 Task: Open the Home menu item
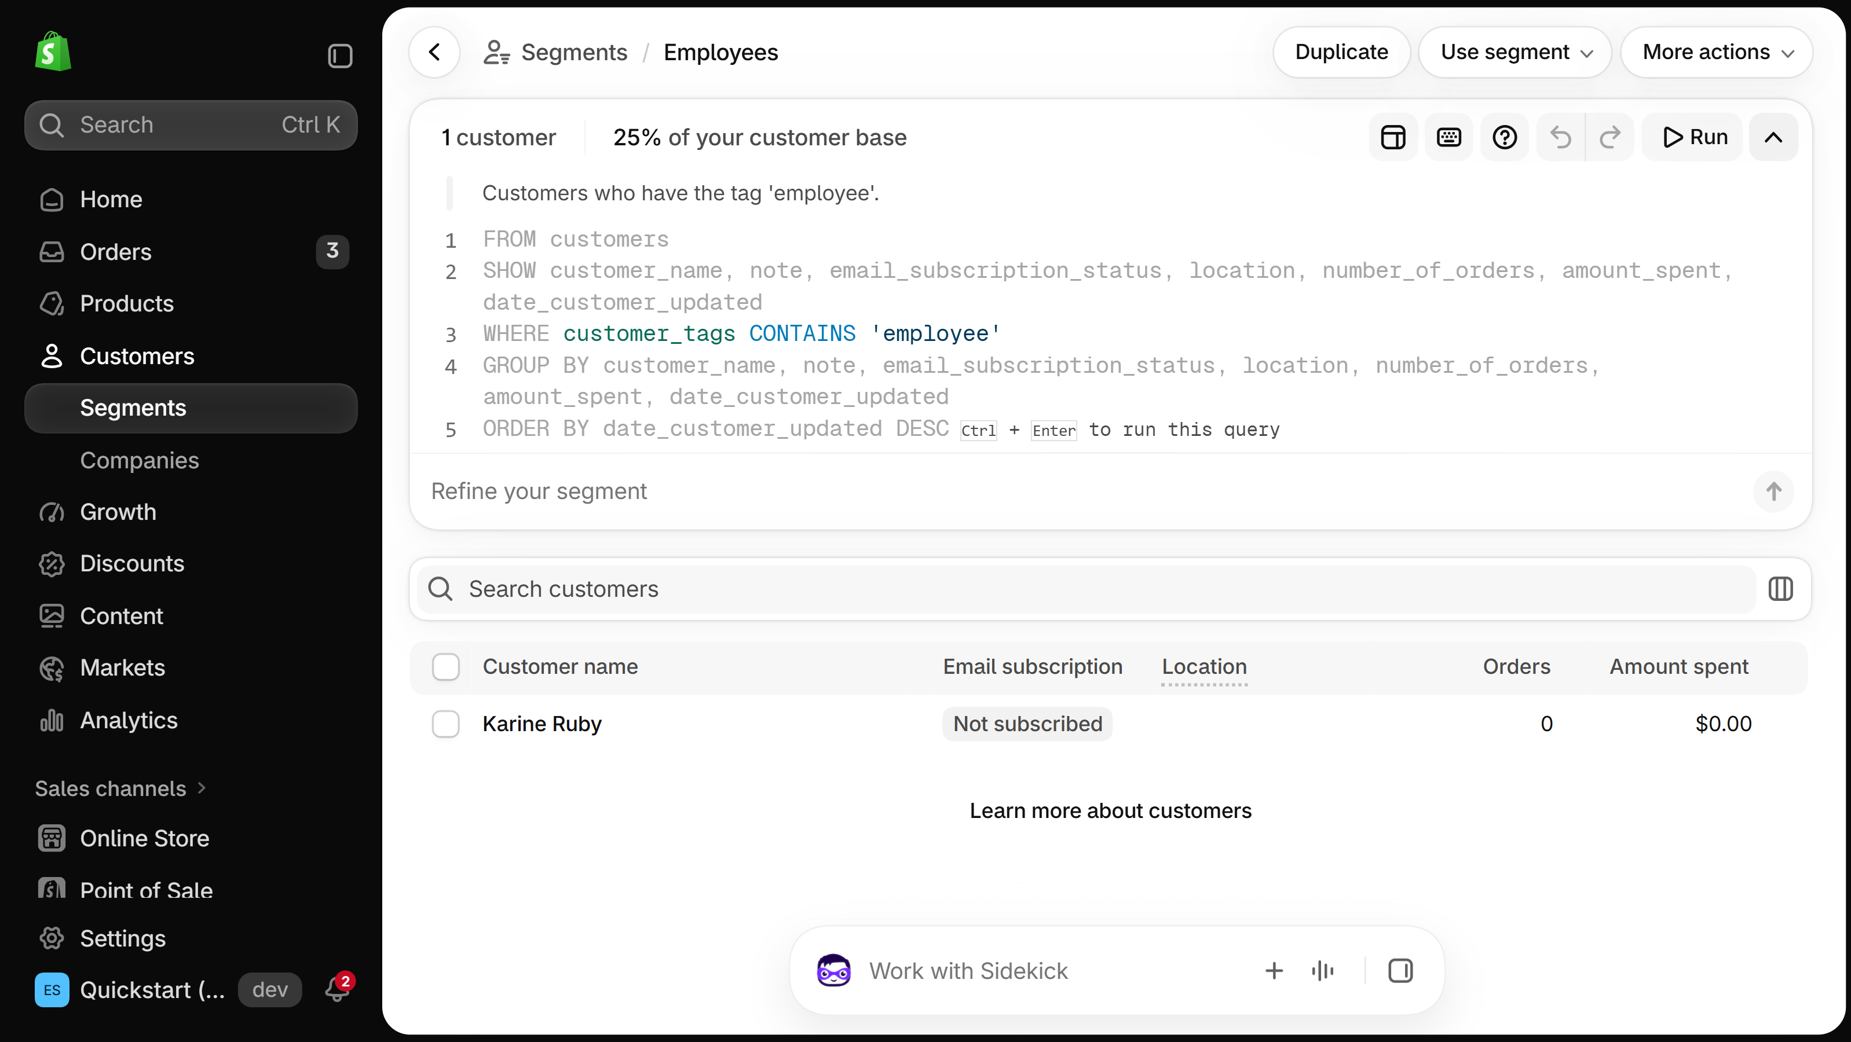point(191,199)
